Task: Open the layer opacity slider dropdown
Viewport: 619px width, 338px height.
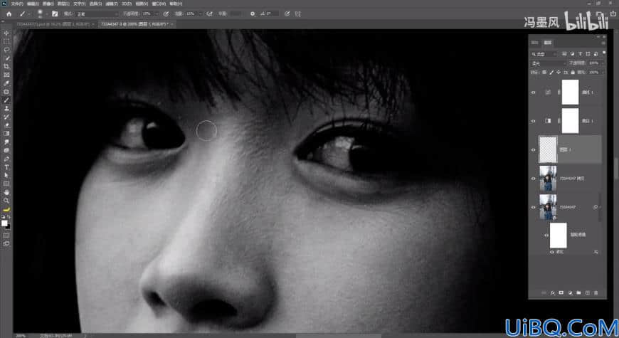Action: [602, 63]
